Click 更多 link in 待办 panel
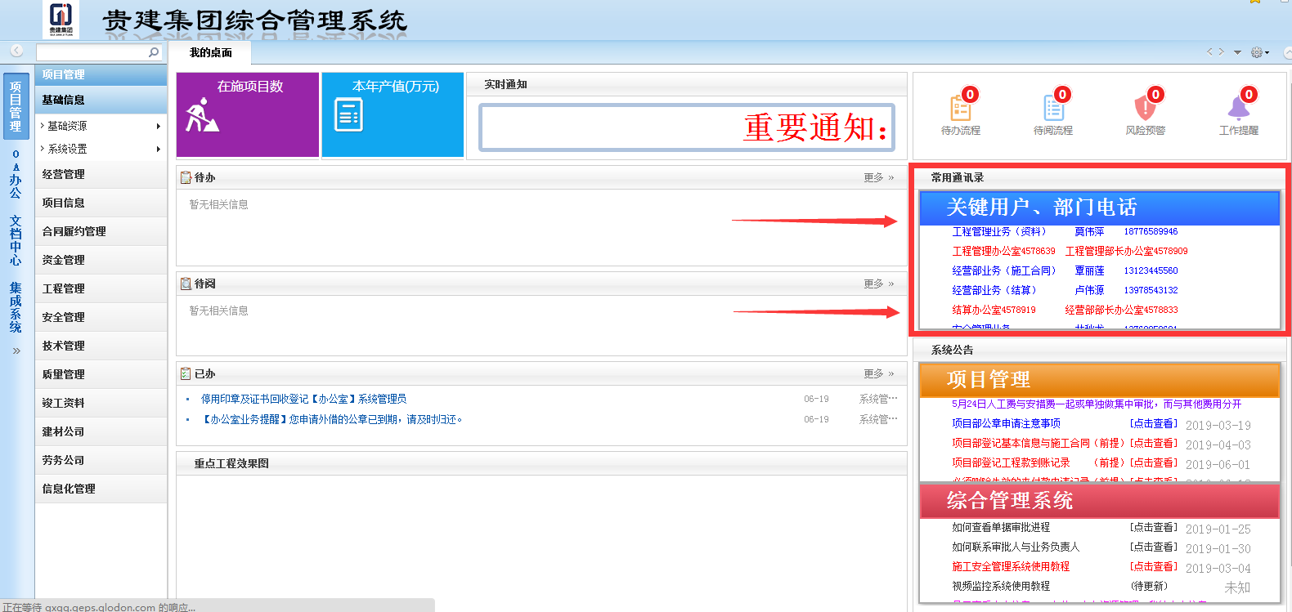1292x612 pixels. click(x=878, y=177)
